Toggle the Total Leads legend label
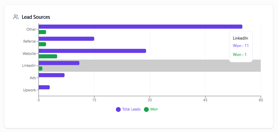Screen dimensions: 278x132 131,109
